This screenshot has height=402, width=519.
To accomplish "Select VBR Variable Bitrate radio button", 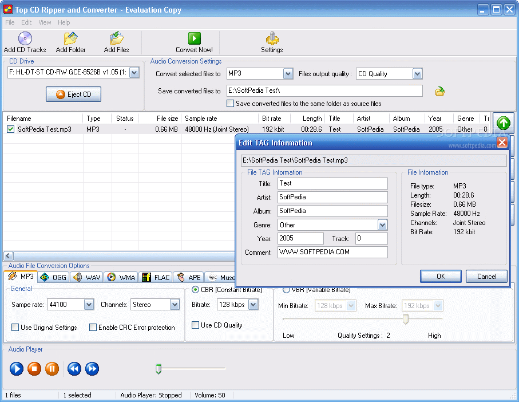I will [286, 290].
